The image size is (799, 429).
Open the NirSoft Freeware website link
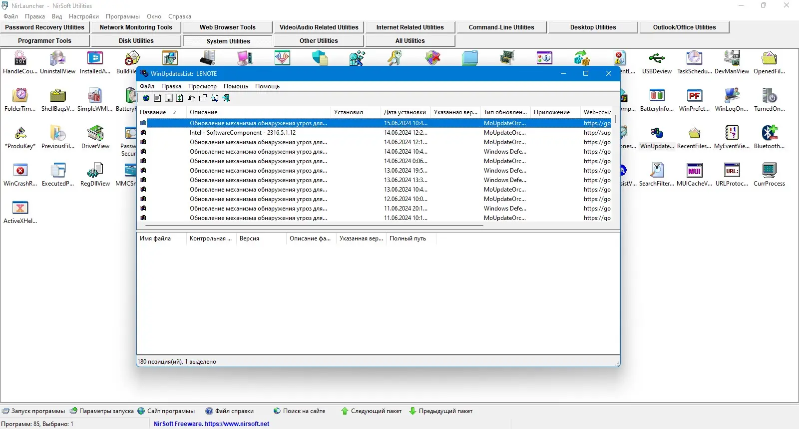tap(211, 424)
